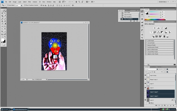Delete layer with trash icon in Layers panel

173,105
